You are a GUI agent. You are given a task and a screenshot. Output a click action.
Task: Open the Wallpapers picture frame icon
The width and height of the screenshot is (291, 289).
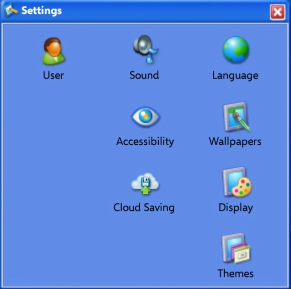coord(237,117)
